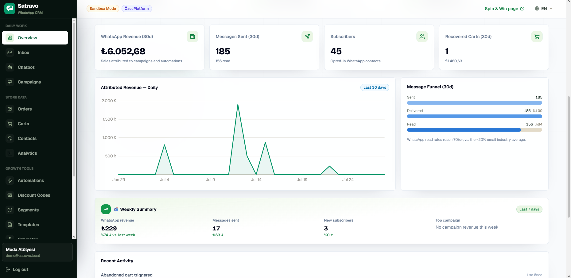This screenshot has height=278, width=571.
Task: Click sidebar scroll down arrow
Action: pos(74,237)
